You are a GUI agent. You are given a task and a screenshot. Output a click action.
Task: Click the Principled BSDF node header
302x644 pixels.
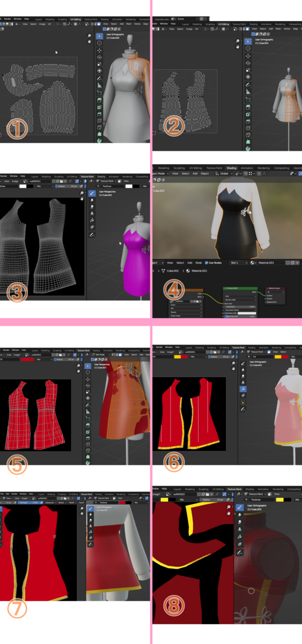(x=241, y=288)
